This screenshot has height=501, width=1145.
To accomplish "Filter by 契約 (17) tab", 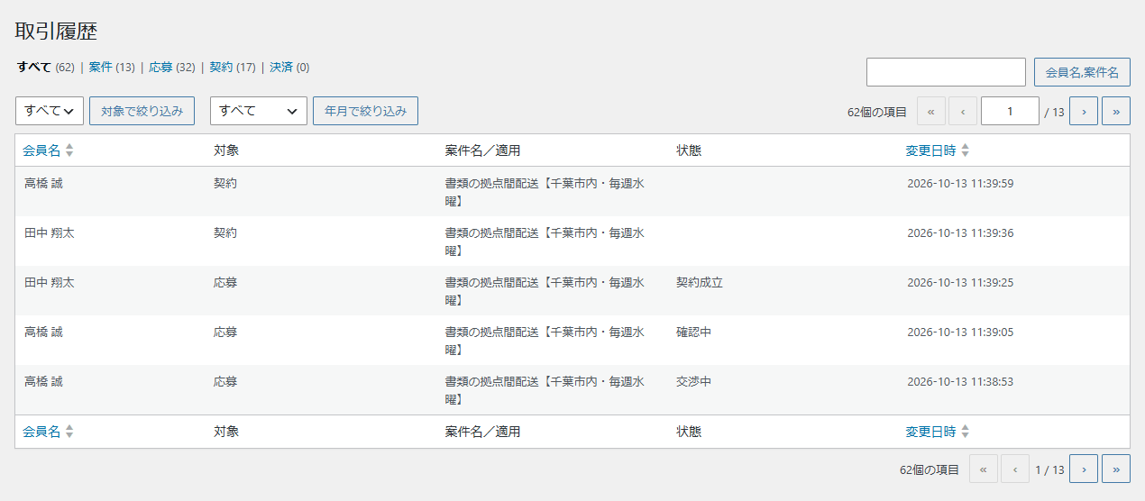I will point(233,68).
